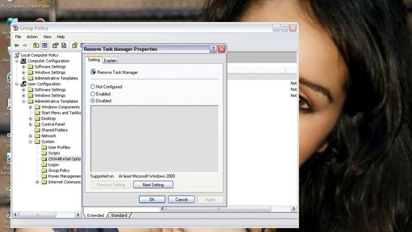Switch to the Standard view tab
This screenshot has height=232, width=412.
click(x=118, y=215)
